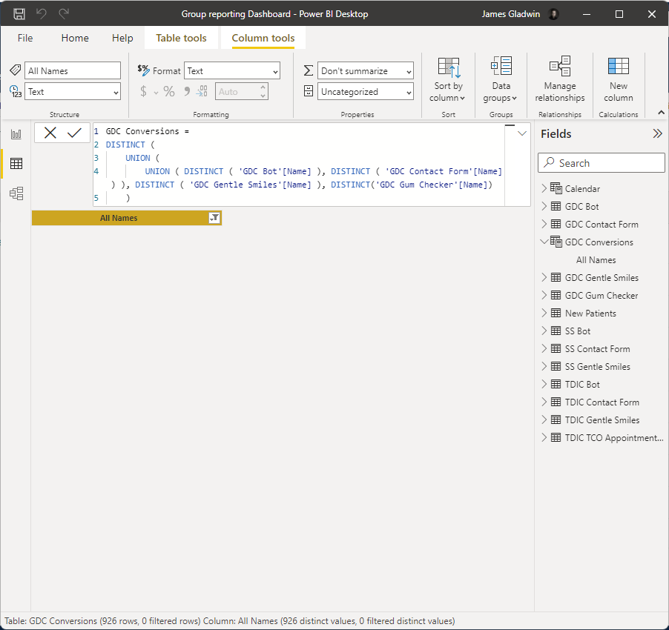The width and height of the screenshot is (669, 630).
Task: Open Manage relationships
Action: (560, 80)
